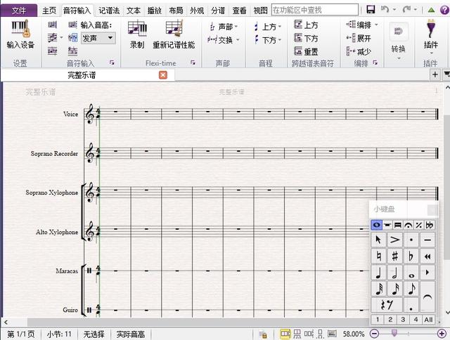
Task: Toggle voice 3 on the keypad
Action: coord(403,320)
